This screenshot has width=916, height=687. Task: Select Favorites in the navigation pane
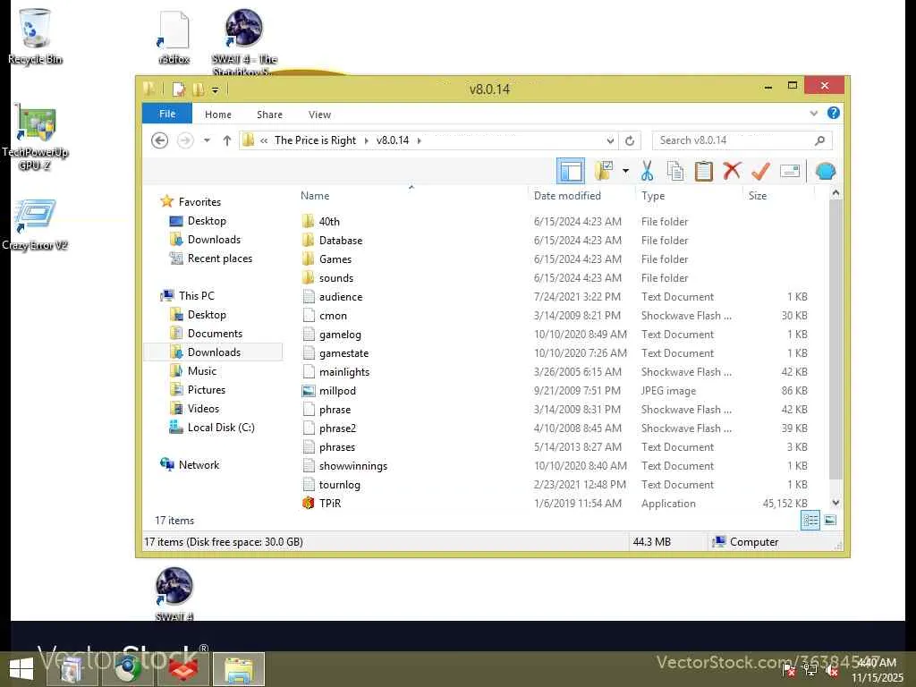point(199,201)
